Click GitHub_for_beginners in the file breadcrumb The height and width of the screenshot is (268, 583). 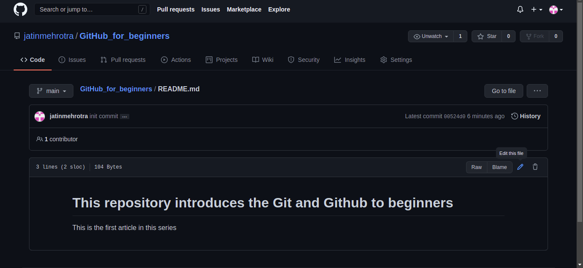116,89
